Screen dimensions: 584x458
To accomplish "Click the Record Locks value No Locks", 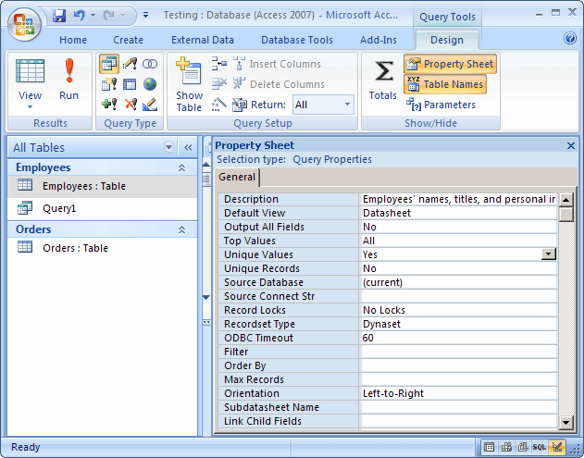I will [x=384, y=310].
